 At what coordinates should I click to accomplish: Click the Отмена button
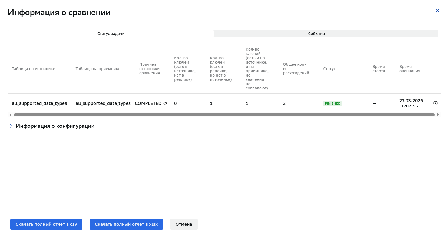pyautogui.click(x=184, y=224)
